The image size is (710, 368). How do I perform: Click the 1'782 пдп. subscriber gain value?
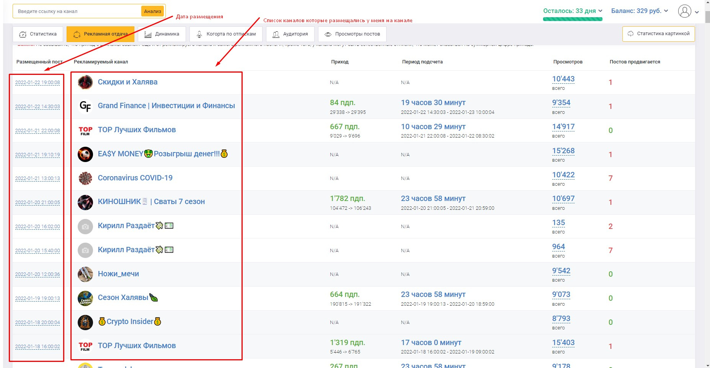click(x=348, y=198)
